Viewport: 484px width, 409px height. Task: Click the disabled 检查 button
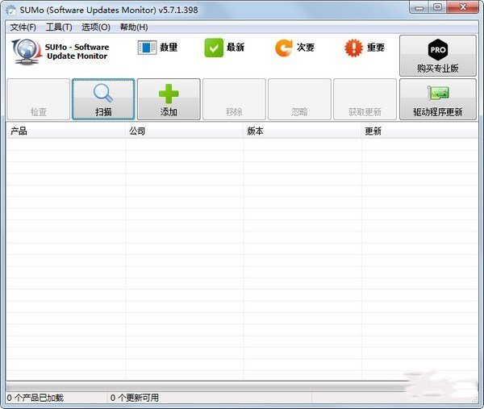(x=39, y=99)
